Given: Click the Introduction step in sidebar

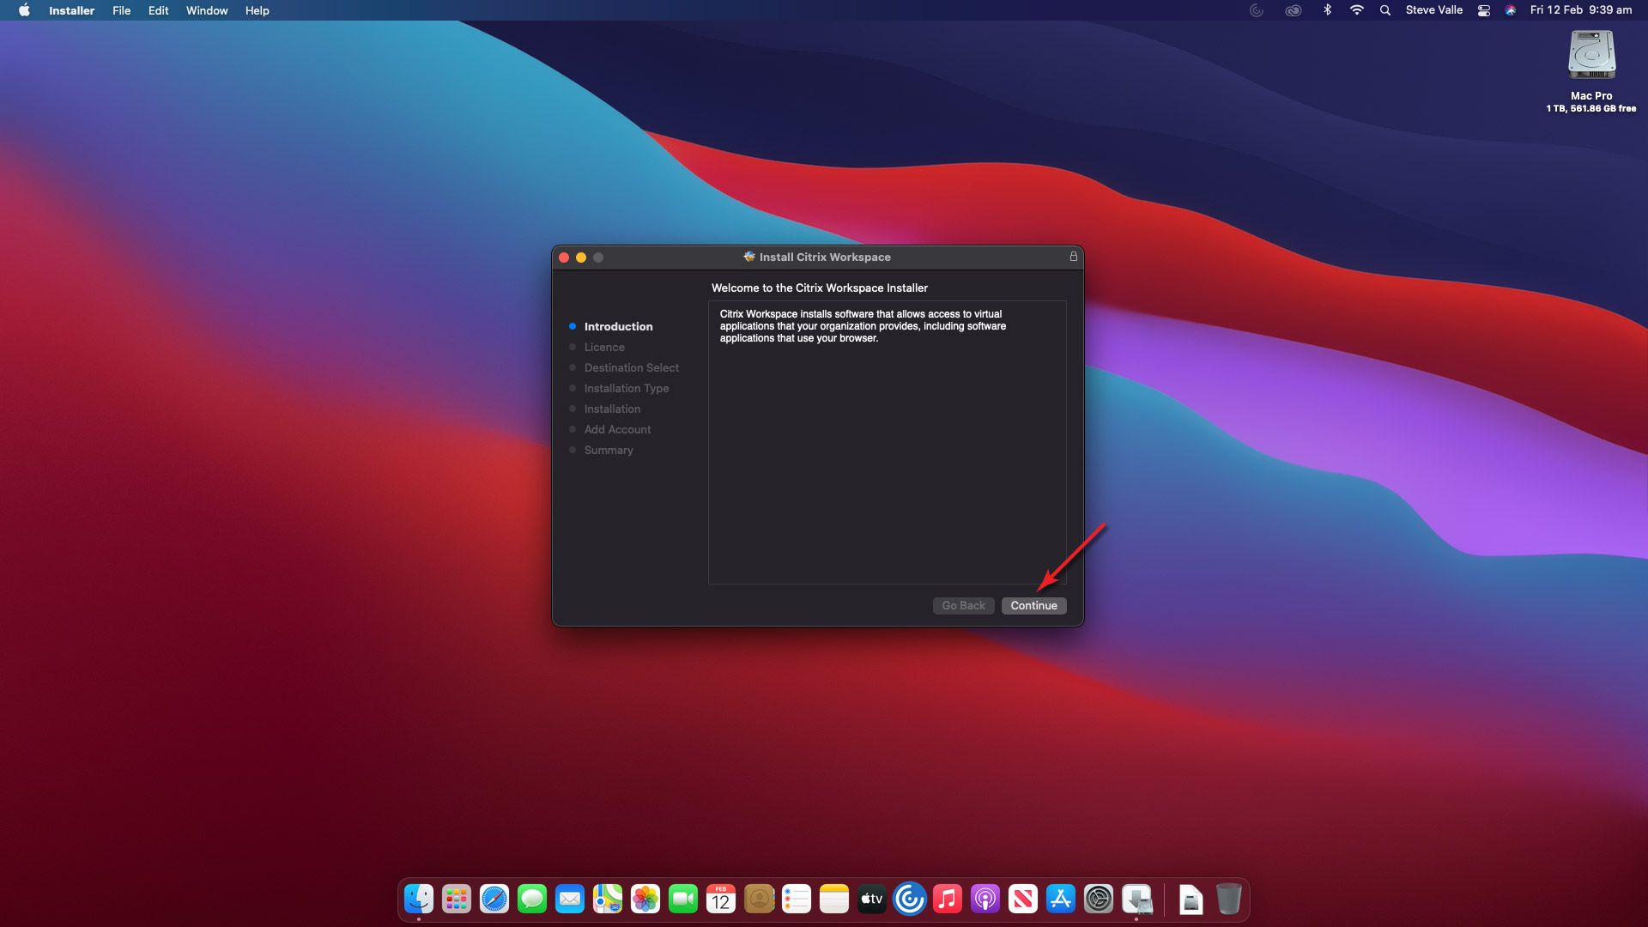Looking at the screenshot, I should pyautogui.click(x=618, y=326).
